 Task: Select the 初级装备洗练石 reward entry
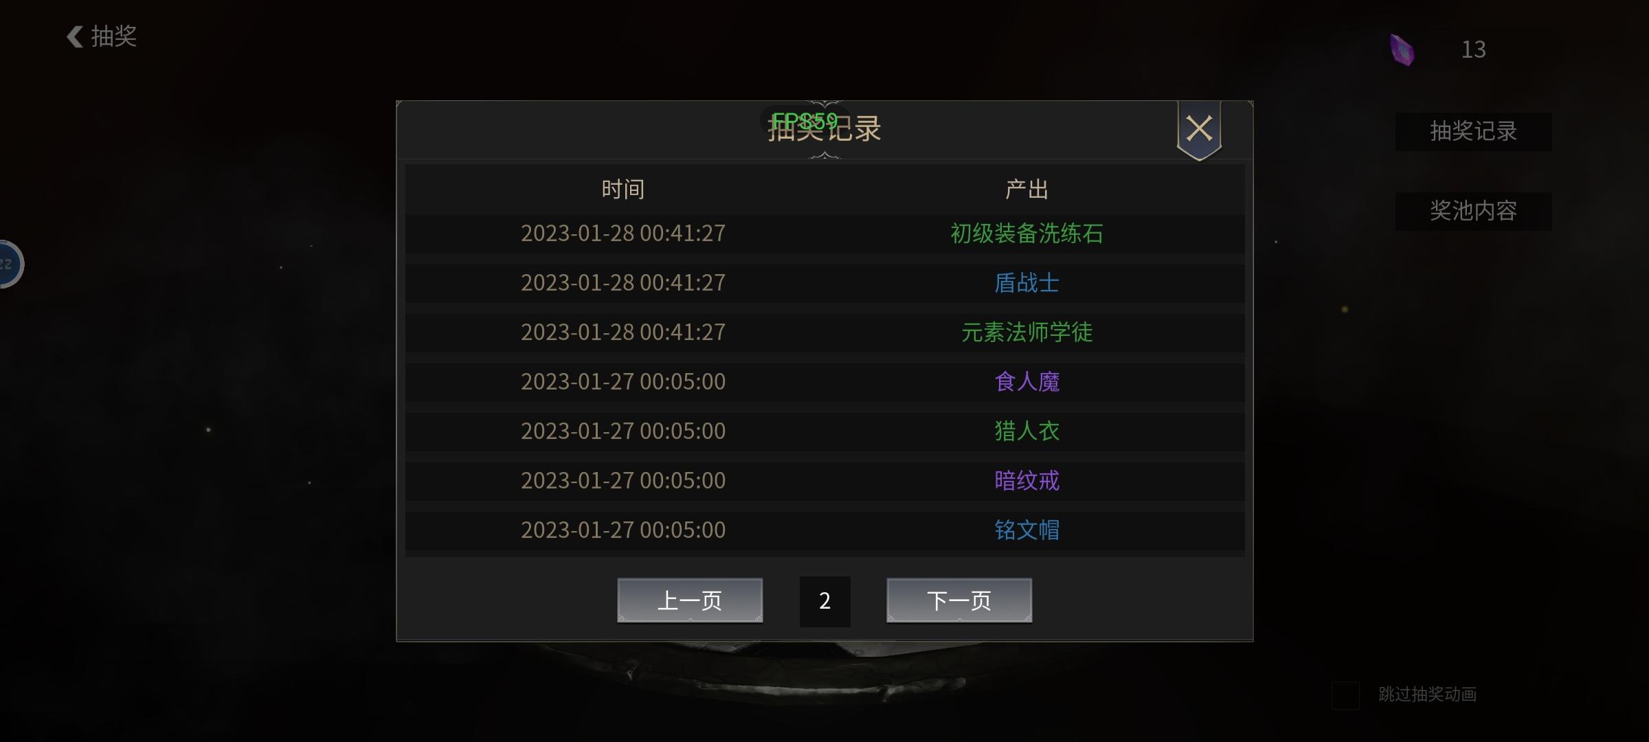pos(1027,234)
